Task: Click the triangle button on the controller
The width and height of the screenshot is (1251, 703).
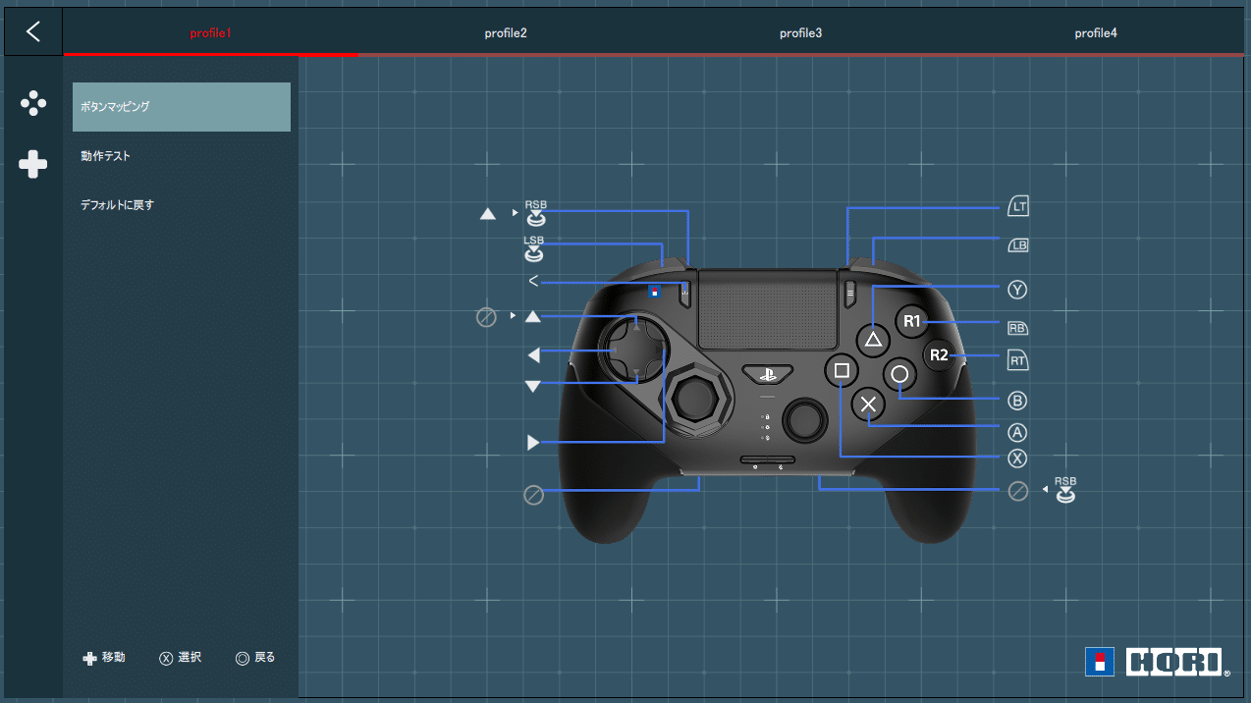Action: [x=873, y=341]
